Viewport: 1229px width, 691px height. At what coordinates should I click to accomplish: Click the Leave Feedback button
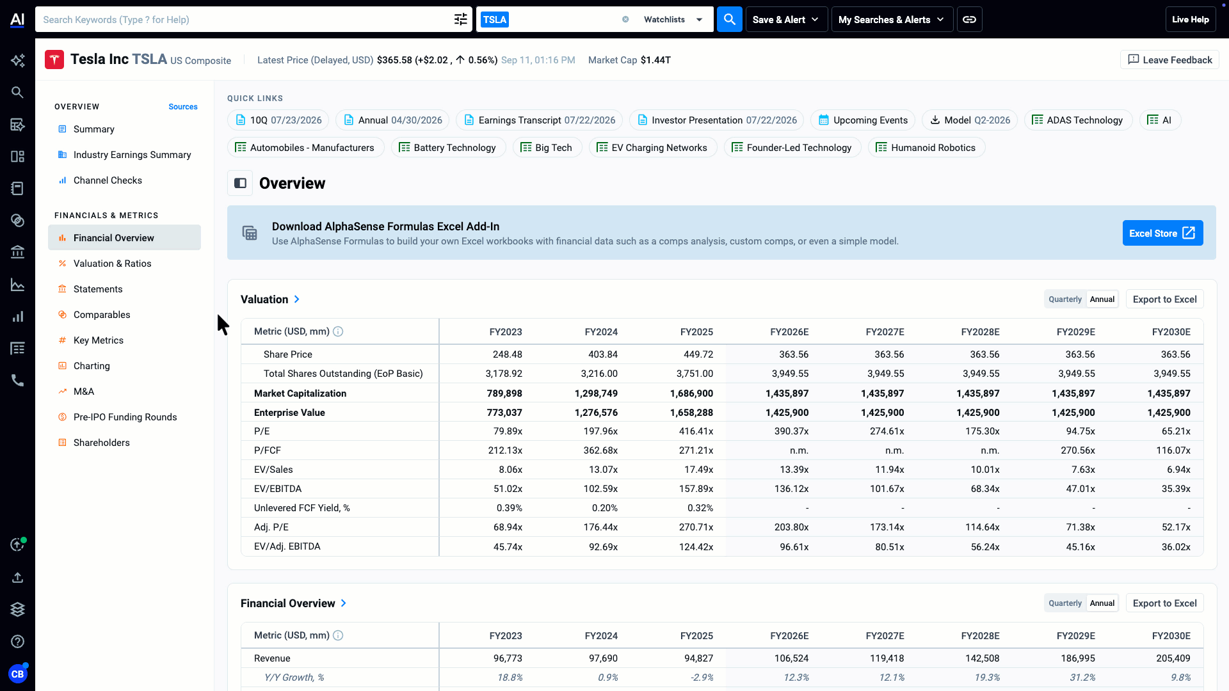coord(1169,60)
